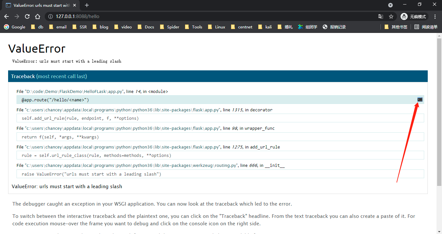442x234 pixels.
Task: Bookmark this page with the star icon
Action: pos(391,16)
